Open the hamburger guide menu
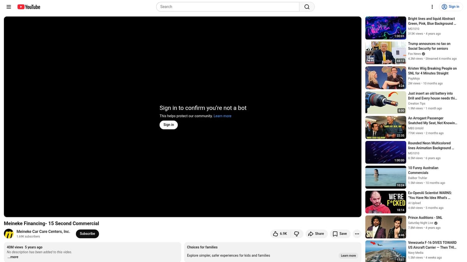Viewport: 467px width, 262px height. pos(9,7)
